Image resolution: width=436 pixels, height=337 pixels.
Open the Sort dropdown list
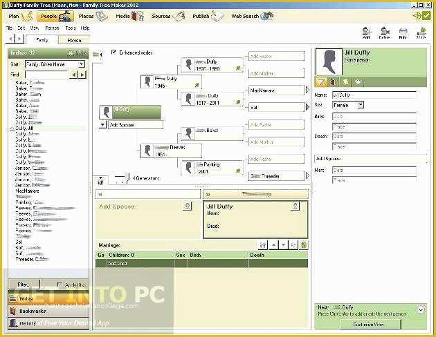[x=81, y=64]
